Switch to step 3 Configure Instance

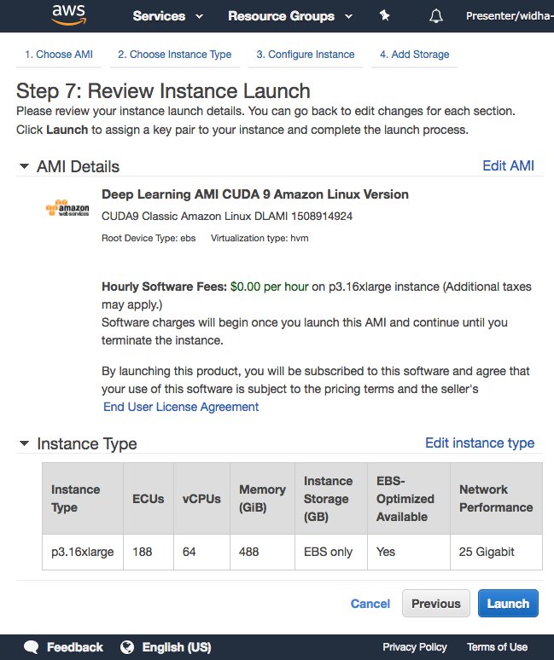coord(306,55)
